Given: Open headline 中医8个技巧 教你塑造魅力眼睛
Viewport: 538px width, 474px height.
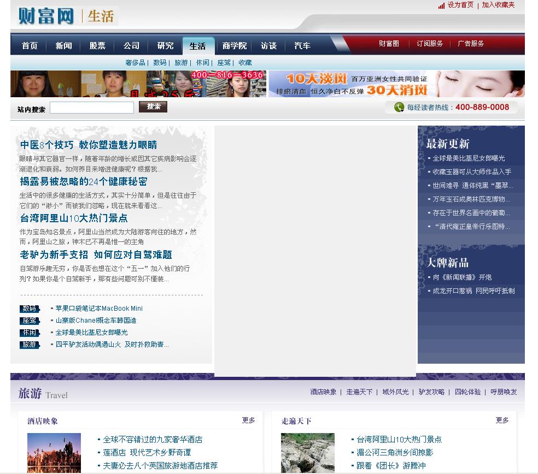Looking at the screenshot, I should 89,145.
